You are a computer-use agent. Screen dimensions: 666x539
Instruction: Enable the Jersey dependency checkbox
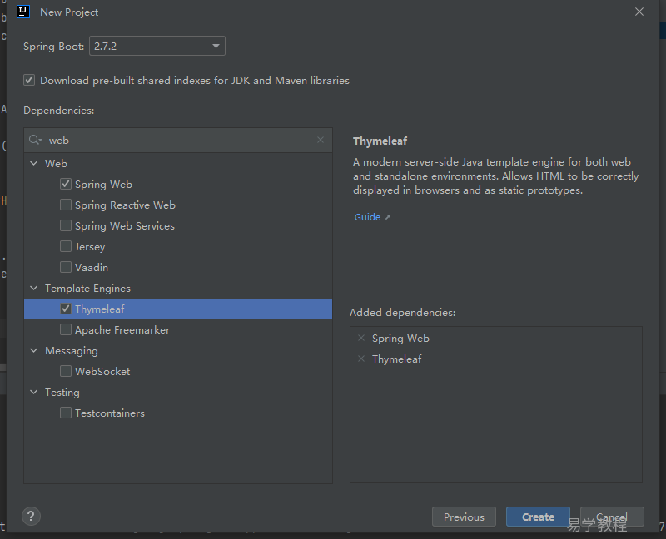pos(66,246)
